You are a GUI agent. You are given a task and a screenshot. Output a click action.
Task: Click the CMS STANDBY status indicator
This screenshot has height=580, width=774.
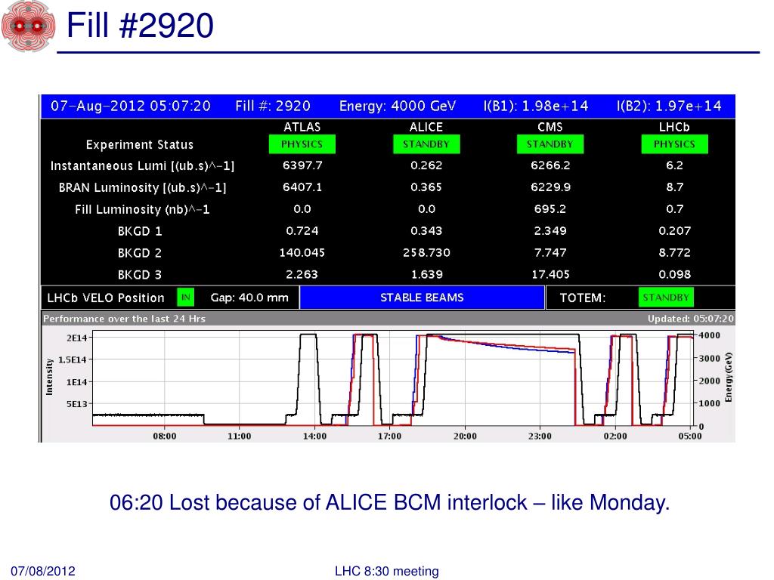[550, 144]
